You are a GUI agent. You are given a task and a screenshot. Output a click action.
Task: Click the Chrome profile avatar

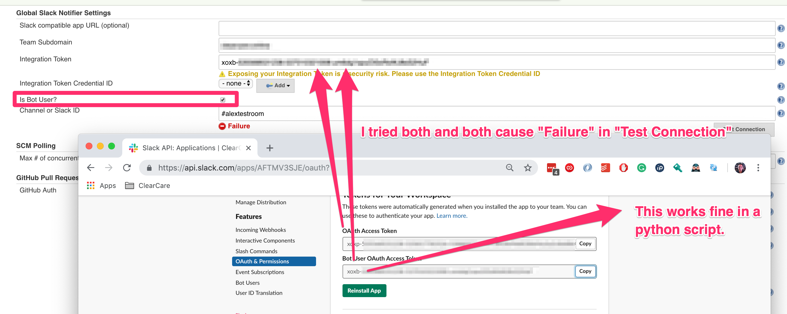[740, 168]
